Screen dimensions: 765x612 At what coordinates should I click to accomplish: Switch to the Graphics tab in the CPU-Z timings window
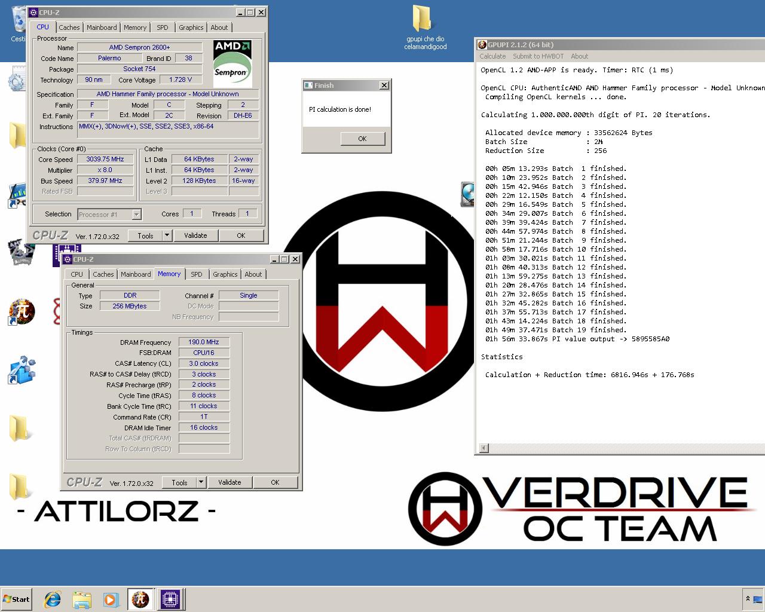tap(225, 274)
